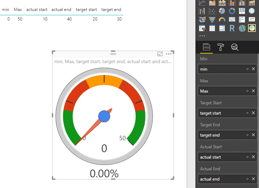Click the gauge visual title text

click(x=113, y=62)
